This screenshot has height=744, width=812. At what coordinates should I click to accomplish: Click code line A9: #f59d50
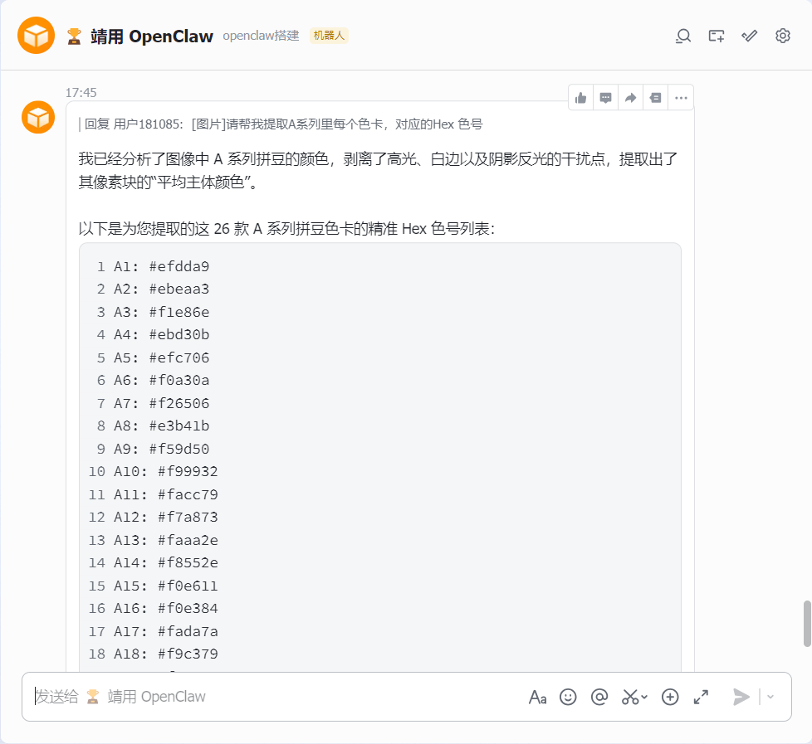161,449
